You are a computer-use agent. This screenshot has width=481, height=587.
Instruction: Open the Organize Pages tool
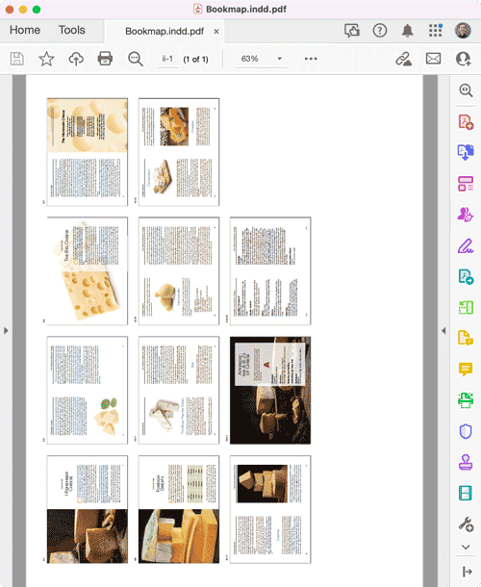click(466, 184)
